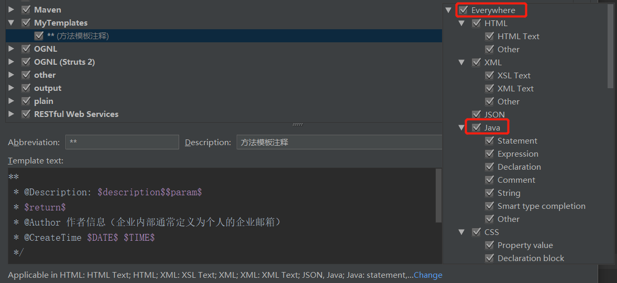Toggle the JSON checkbox

[476, 115]
